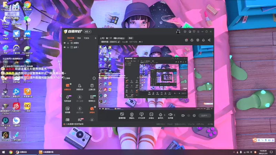Screen dimensions: 276x155
Task: Click the feedback message icon in title bar
Action: (185, 32)
